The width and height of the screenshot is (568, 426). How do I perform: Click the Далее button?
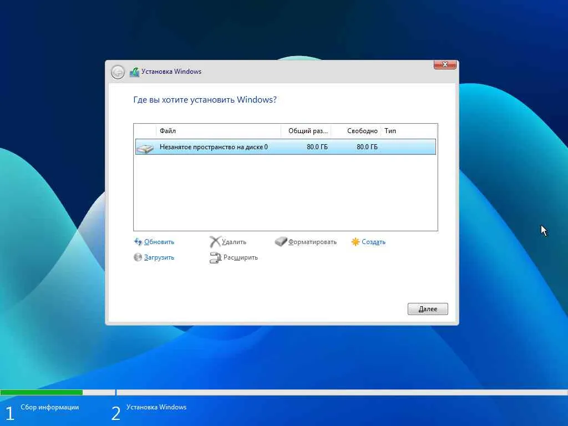428,309
